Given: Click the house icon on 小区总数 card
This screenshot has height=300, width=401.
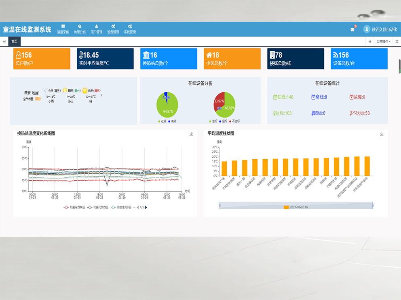Looking at the screenshot, I should tap(209, 55).
